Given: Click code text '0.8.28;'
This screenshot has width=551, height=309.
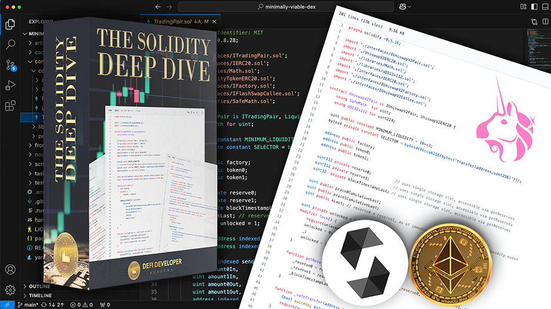Looking at the screenshot, I should point(228,41).
